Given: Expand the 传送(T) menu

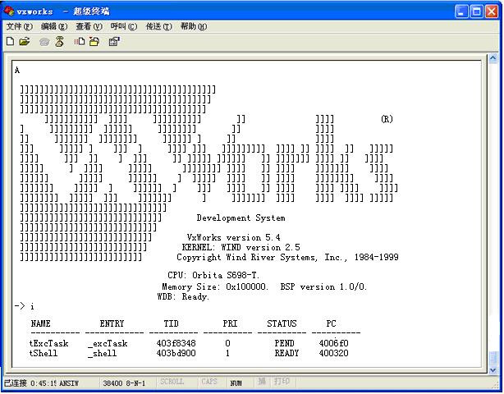Looking at the screenshot, I should 158,26.
